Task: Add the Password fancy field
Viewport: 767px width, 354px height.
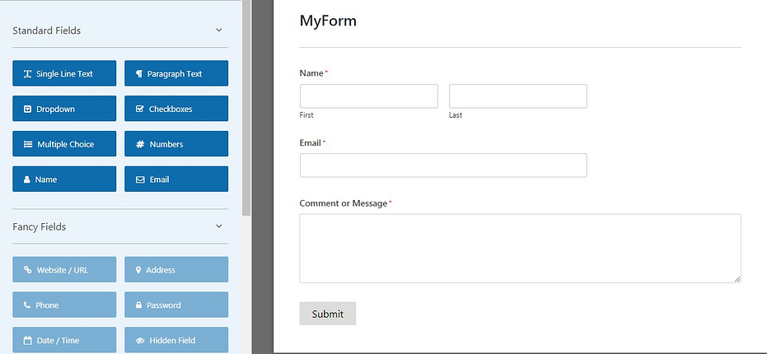Action: tap(176, 305)
